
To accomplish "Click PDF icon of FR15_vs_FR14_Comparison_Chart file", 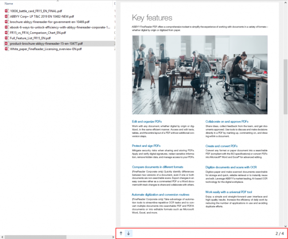I will tap(6, 33).
